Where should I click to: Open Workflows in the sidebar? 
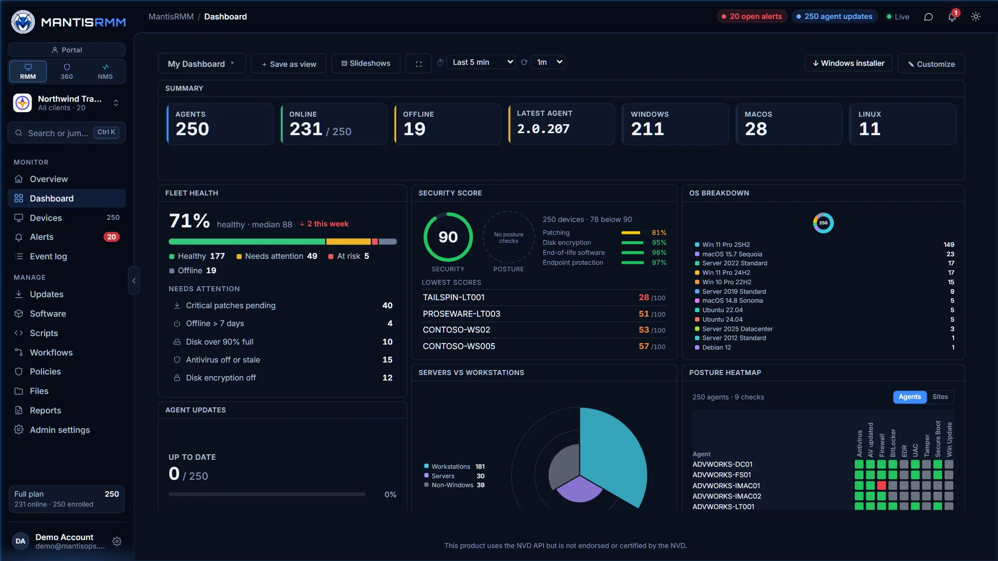(67, 353)
